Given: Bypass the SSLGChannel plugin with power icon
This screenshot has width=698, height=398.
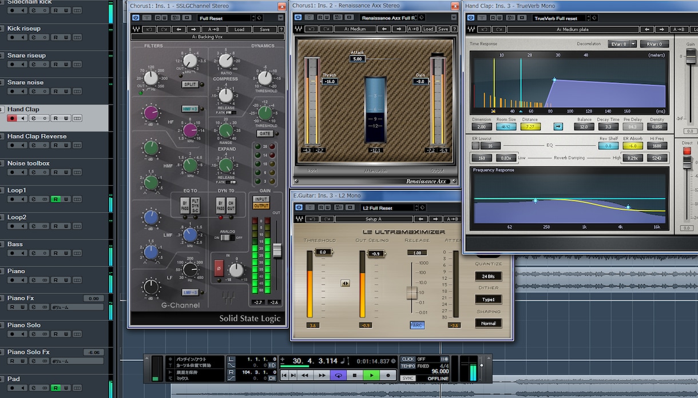Looking at the screenshot, I should [136, 18].
